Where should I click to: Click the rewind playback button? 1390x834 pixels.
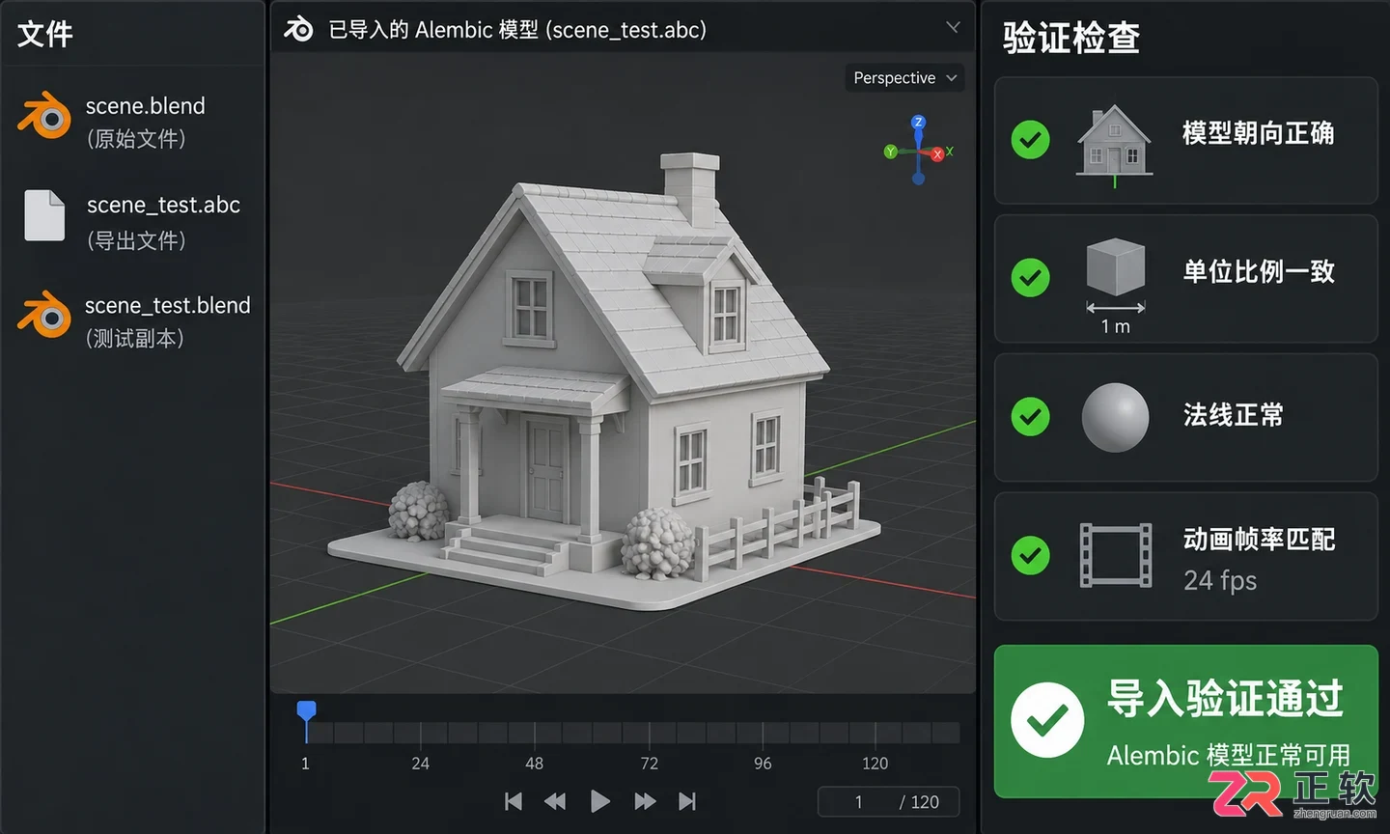555,801
